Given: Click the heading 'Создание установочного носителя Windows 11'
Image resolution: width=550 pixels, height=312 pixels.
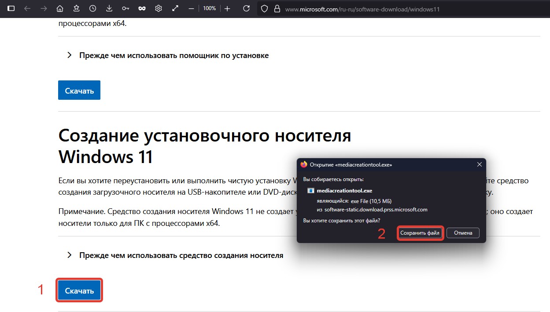Looking at the screenshot, I should click(x=204, y=146).
